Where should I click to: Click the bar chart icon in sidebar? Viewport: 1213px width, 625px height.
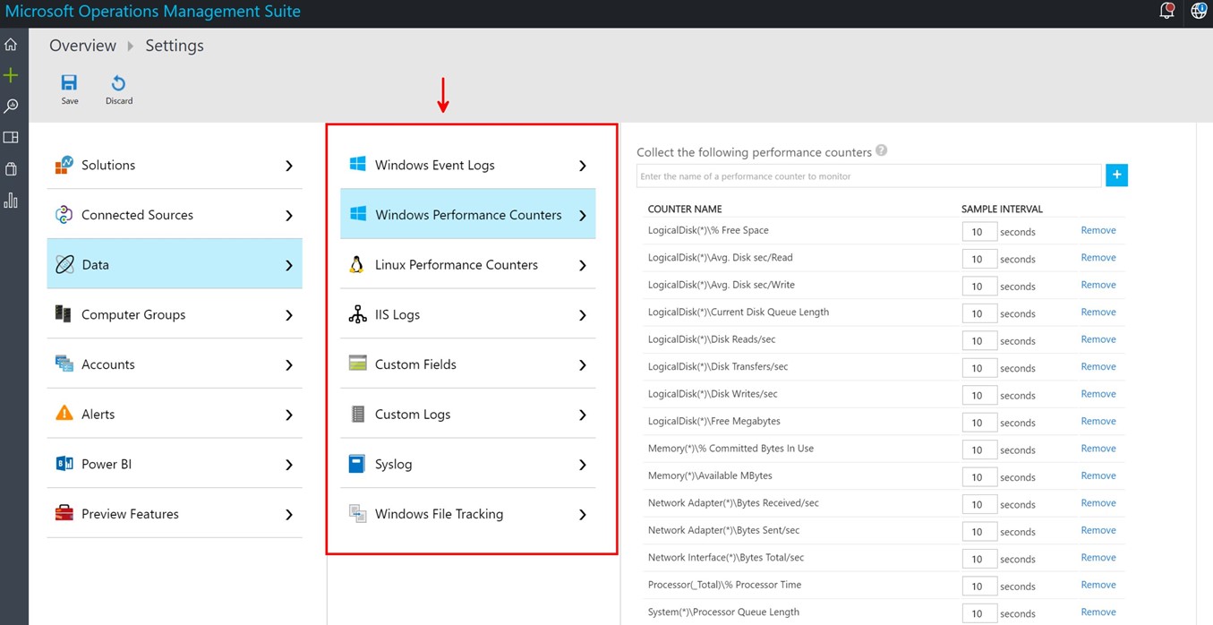click(x=11, y=200)
